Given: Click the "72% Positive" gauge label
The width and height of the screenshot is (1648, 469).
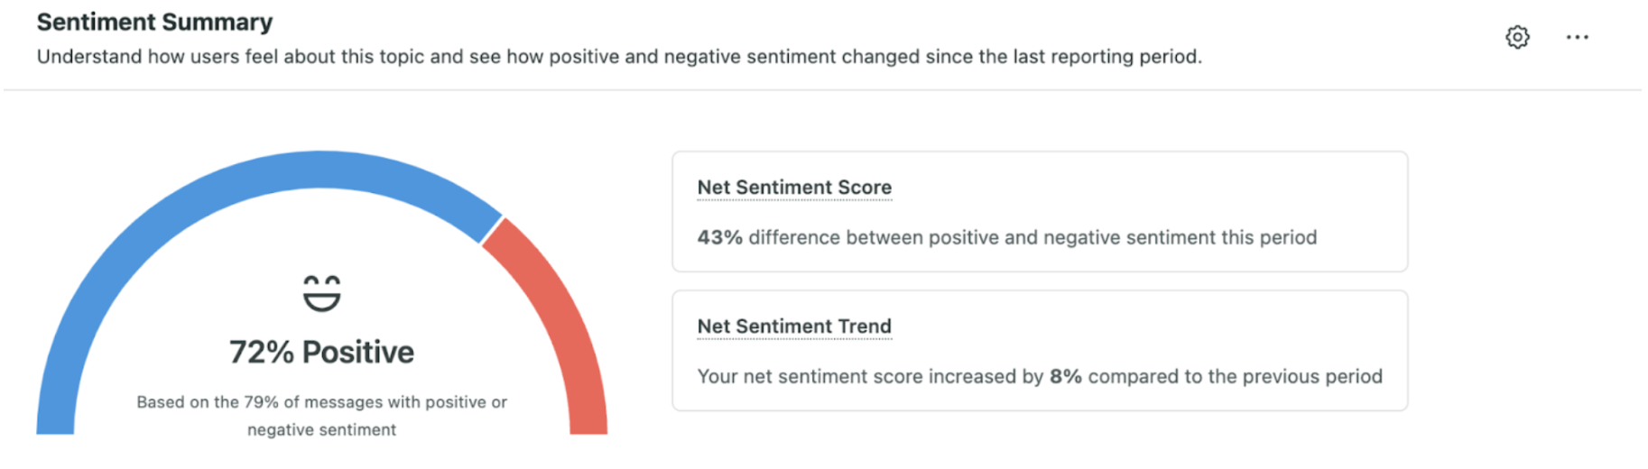Looking at the screenshot, I should point(321,352).
